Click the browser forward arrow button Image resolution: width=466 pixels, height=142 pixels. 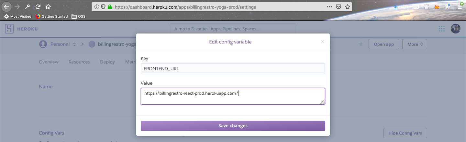click(x=17, y=7)
